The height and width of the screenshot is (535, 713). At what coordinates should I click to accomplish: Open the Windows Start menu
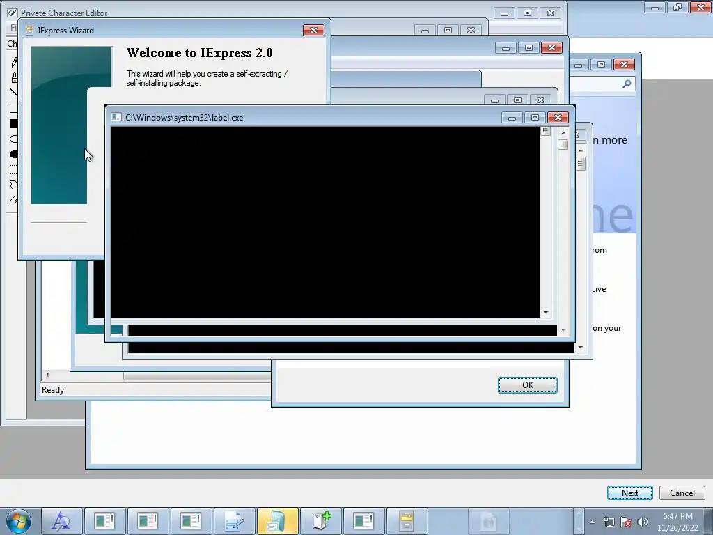point(19,521)
